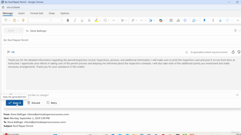
Task: Click the Re: Roof Repair Permit subject field
Action: [16, 40]
